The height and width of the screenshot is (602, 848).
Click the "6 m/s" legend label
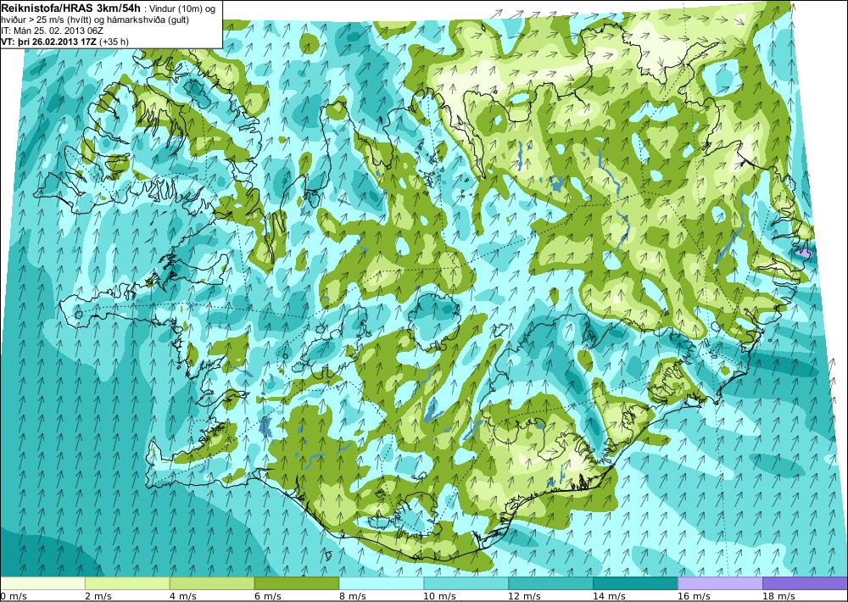click(x=268, y=596)
